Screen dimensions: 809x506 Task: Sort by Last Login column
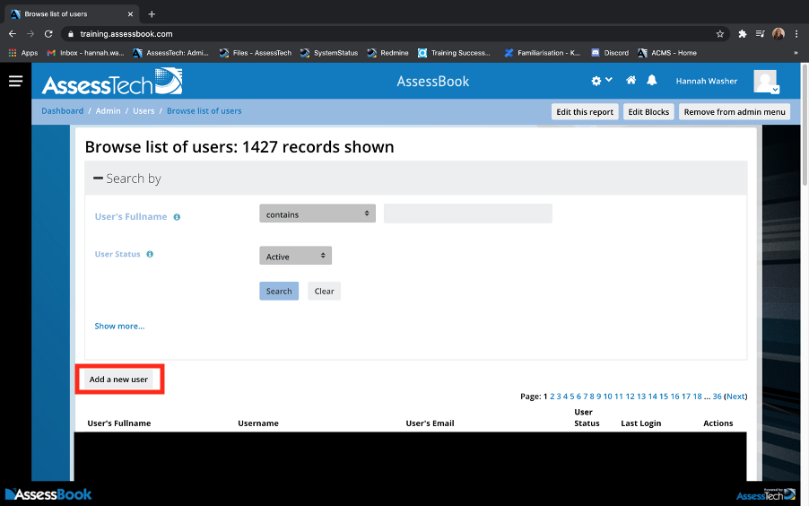tap(640, 423)
